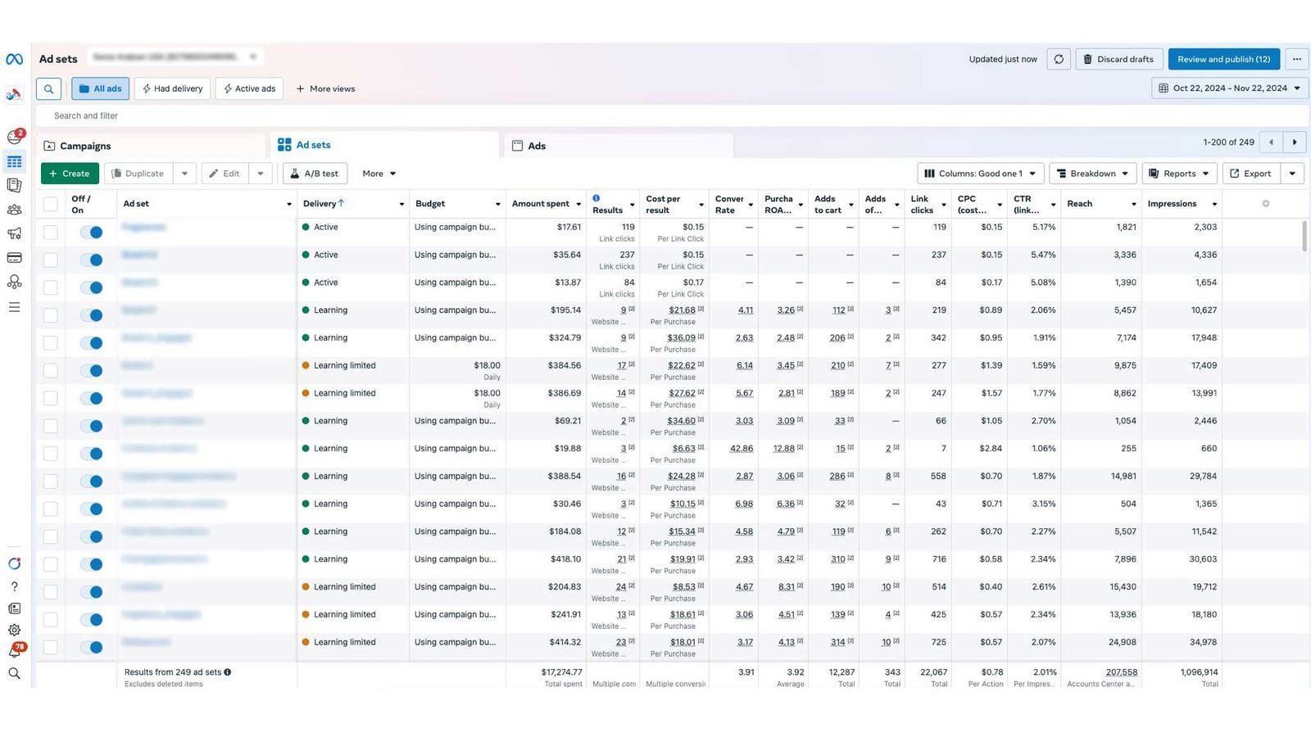Expand the Breakdown dropdown
The image size is (1311, 737).
click(x=1092, y=174)
